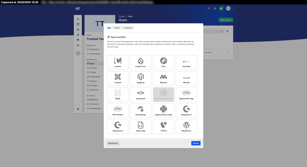Click the Abbrechen button
Screen dimensions: 307x167
coord(113,143)
